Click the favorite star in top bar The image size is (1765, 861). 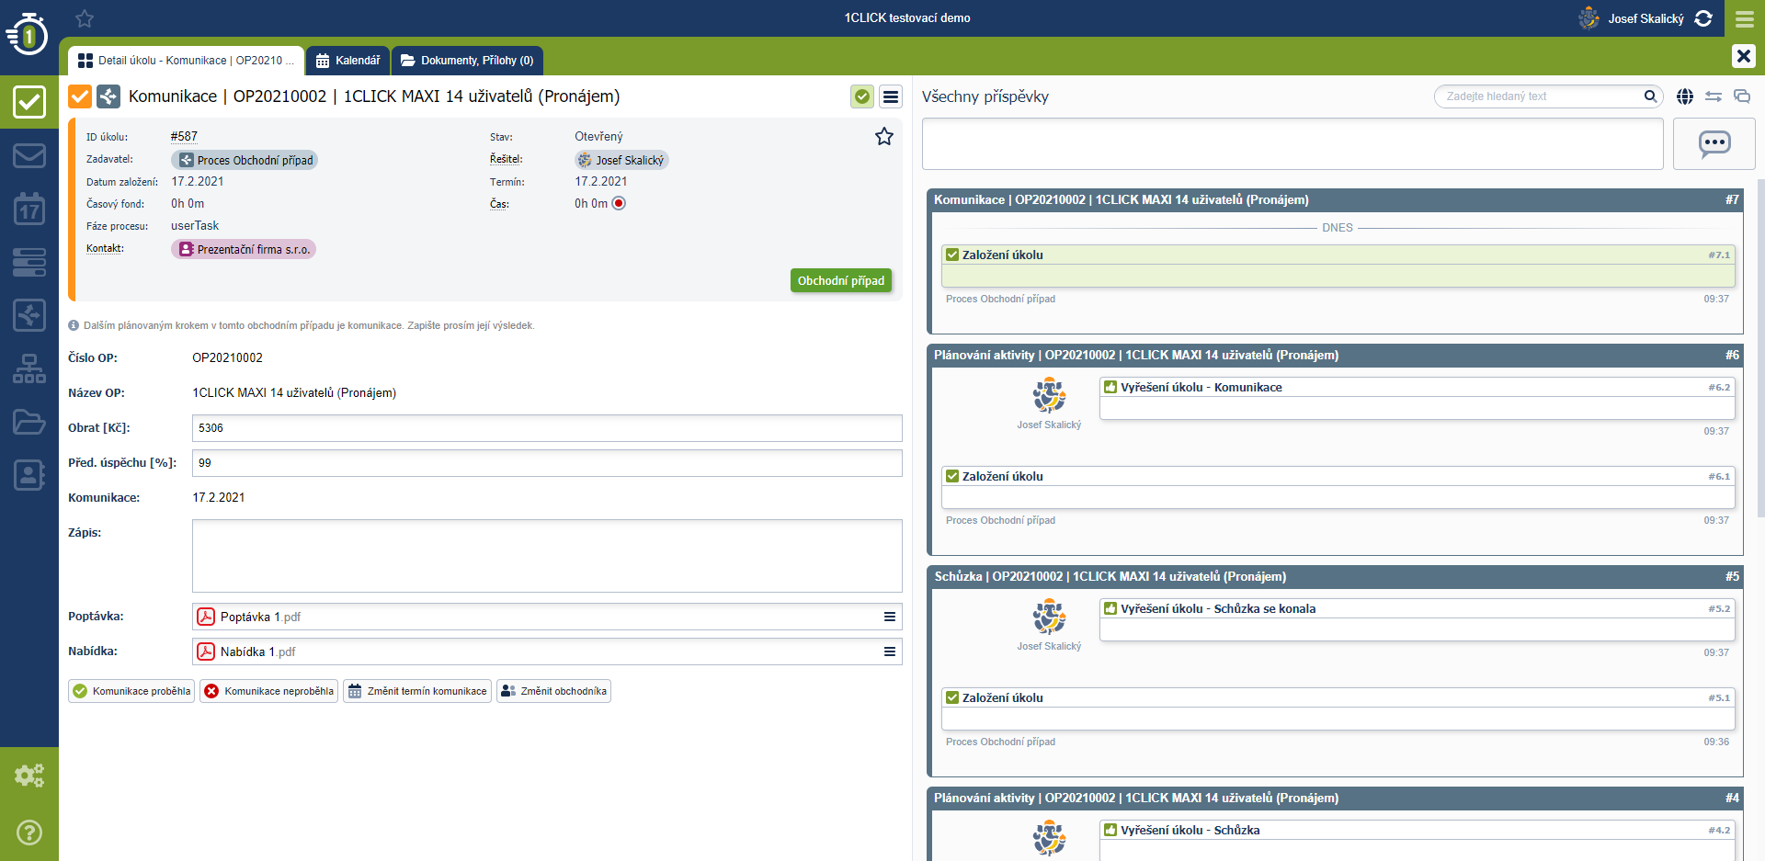[85, 18]
